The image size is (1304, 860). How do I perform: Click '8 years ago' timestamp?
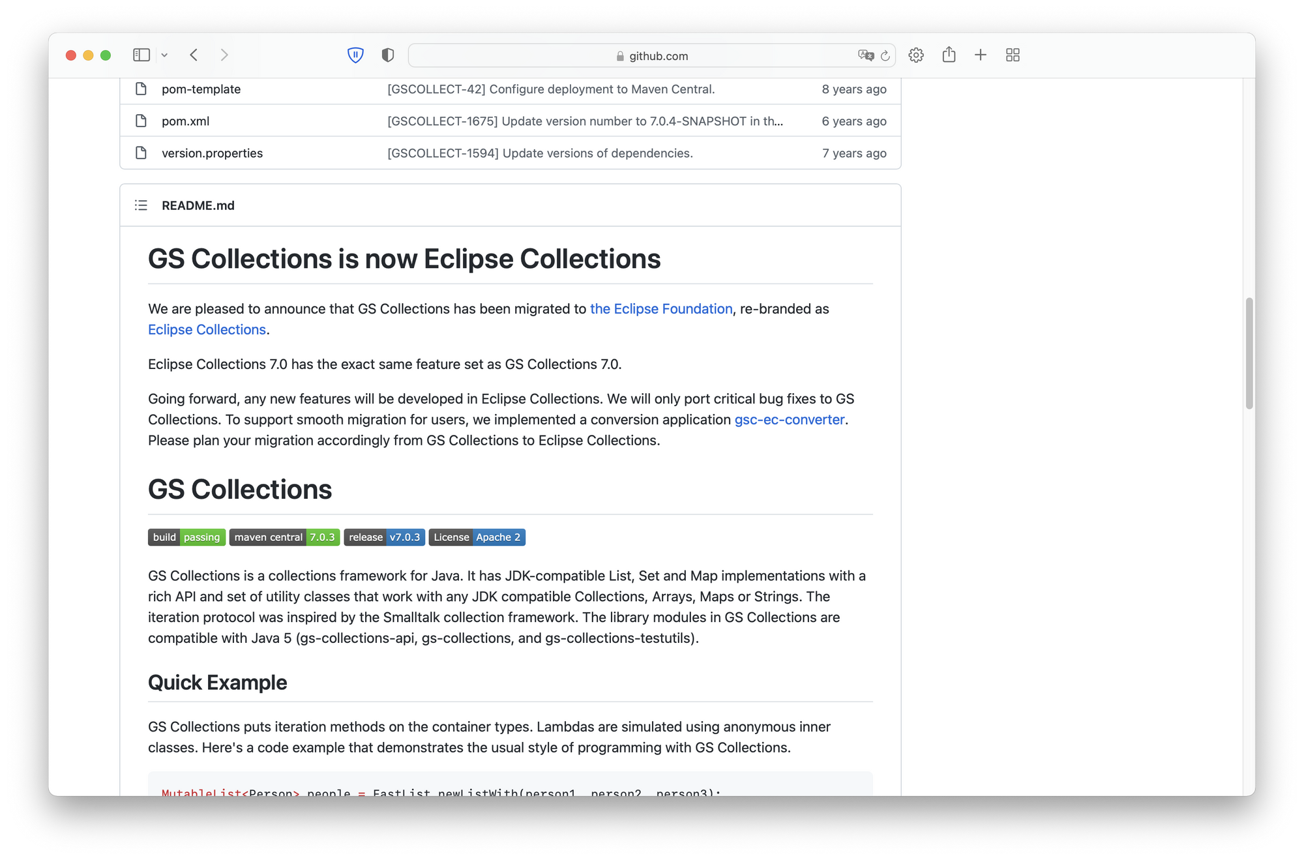[x=853, y=89]
